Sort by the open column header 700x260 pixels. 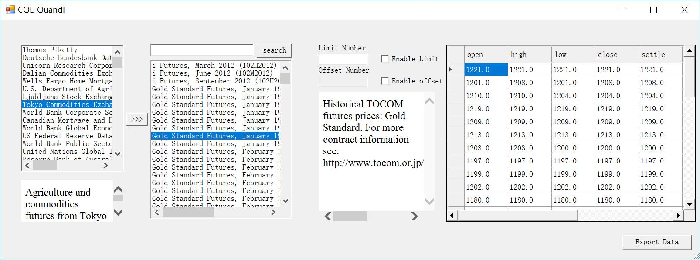coord(486,54)
